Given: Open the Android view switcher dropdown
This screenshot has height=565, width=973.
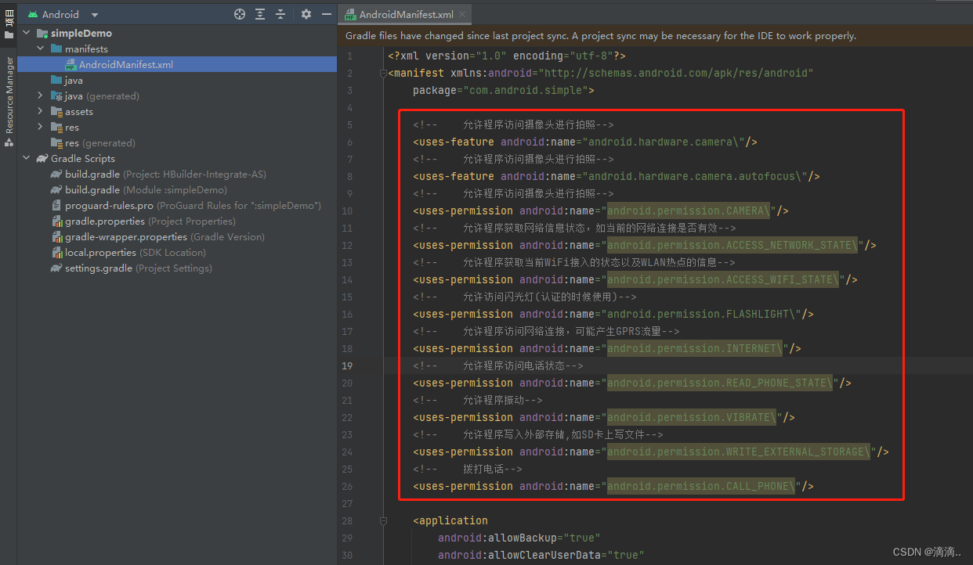Looking at the screenshot, I should [x=93, y=13].
